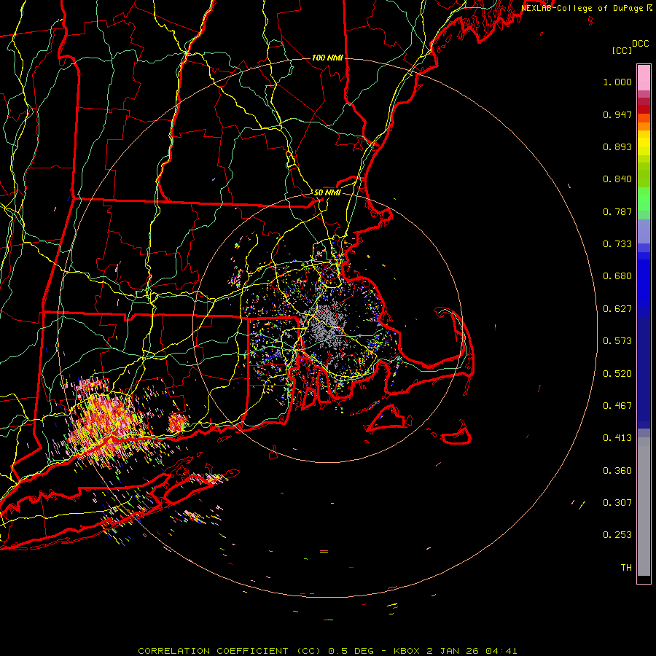Click the 50 NMI range ring label
The image size is (656, 656).
(x=327, y=193)
